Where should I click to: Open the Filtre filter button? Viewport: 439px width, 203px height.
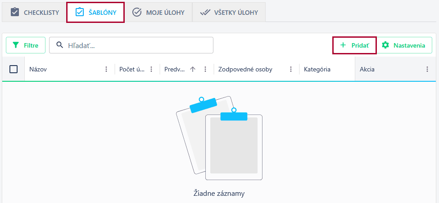tap(26, 45)
